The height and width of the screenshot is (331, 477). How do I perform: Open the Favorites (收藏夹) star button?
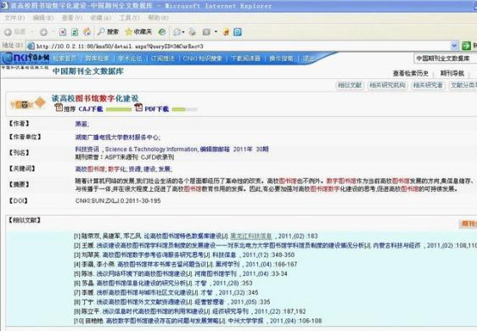coord(138,31)
